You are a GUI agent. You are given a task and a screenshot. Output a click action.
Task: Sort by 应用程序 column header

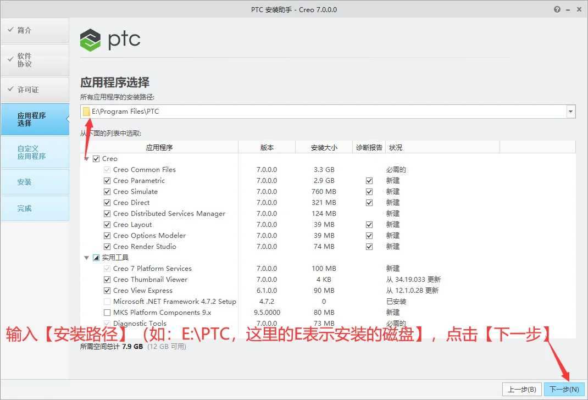[x=159, y=147]
